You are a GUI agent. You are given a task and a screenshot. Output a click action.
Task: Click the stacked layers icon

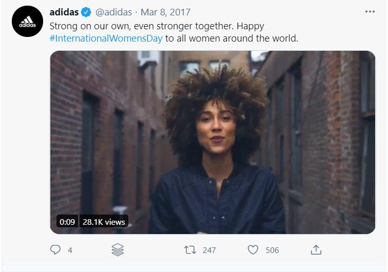tap(118, 250)
